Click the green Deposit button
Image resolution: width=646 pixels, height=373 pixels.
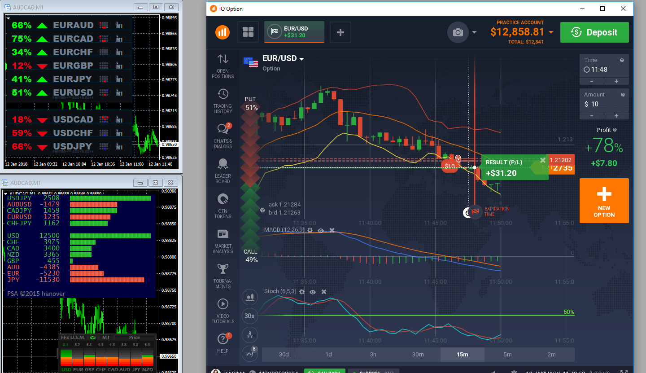tap(594, 32)
